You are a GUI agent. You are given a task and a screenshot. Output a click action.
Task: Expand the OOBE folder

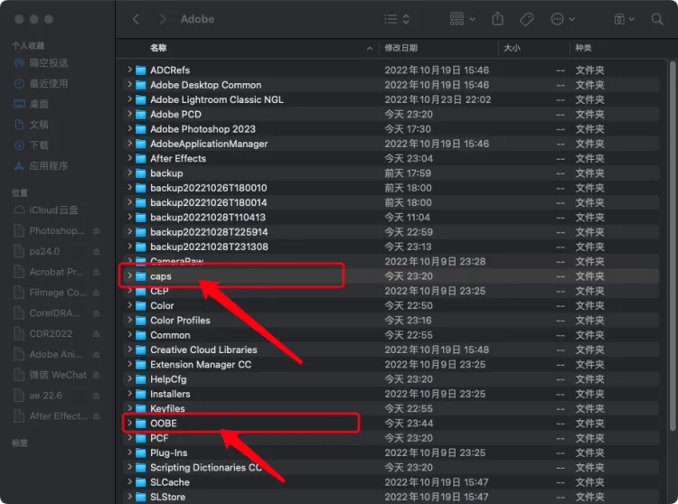(x=129, y=423)
